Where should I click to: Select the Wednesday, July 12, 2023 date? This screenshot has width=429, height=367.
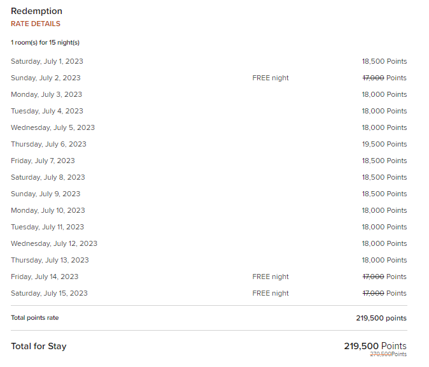coord(54,244)
